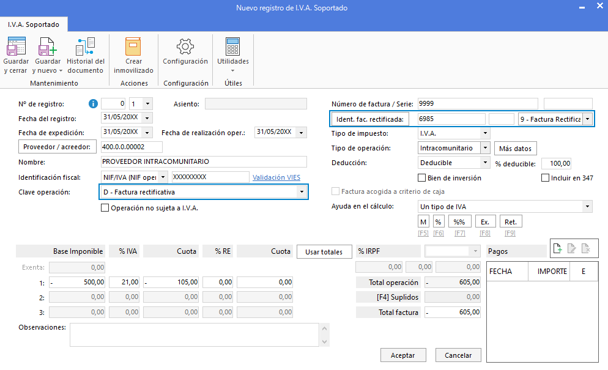Click the Ex. calculation button
Screen dimensions: 608x370
pos(484,222)
